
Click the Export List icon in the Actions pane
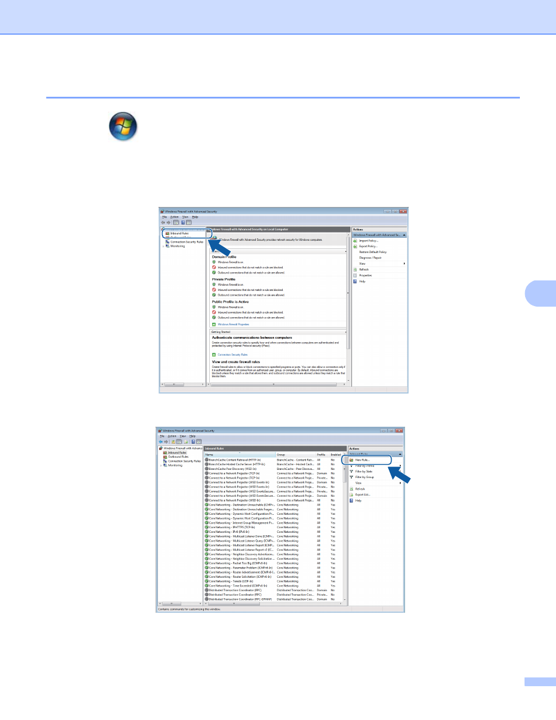tap(351, 494)
